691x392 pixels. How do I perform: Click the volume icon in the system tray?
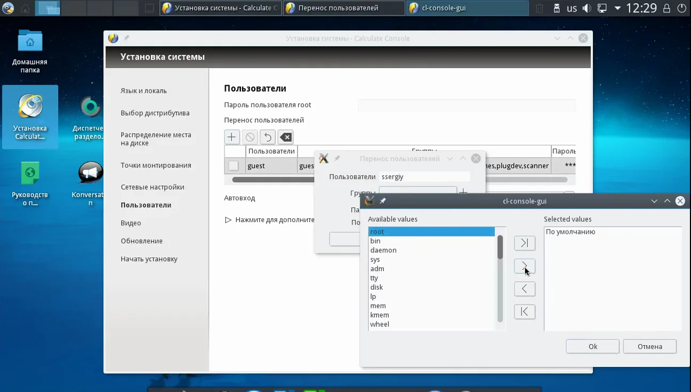pos(586,8)
